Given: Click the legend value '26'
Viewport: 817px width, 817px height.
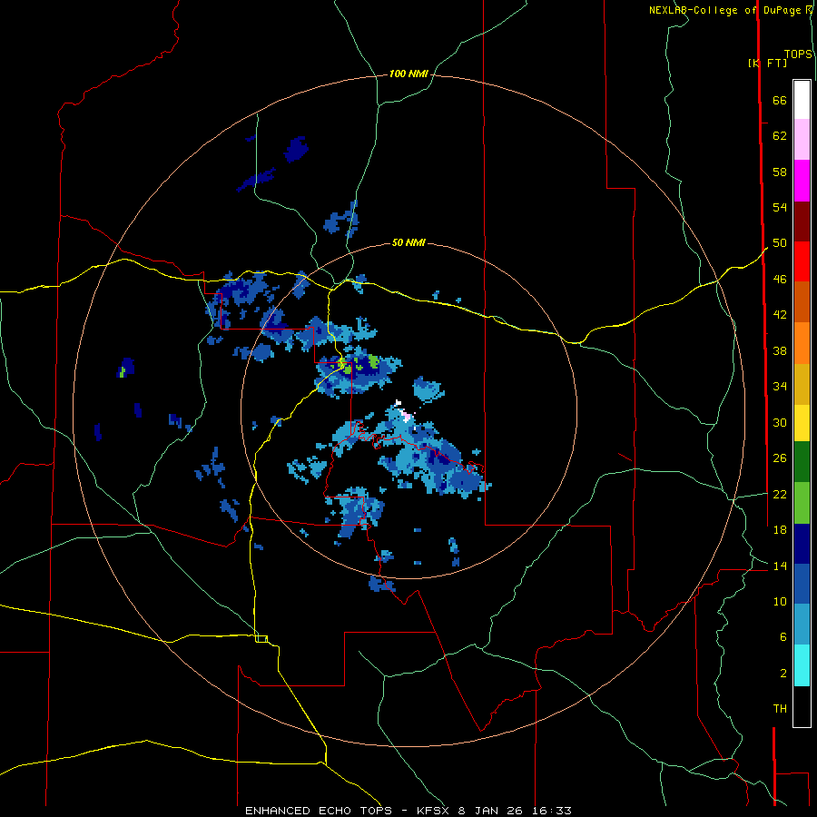Looking at the screenshot, I should click(x=780, y=458).
